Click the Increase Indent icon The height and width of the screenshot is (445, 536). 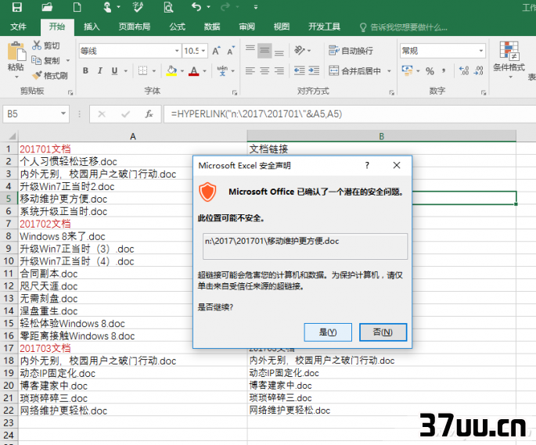314,70
